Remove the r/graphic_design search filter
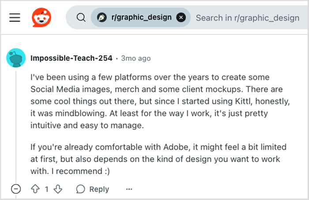Viewport: 309px width, 200px height. click(181, 18)
